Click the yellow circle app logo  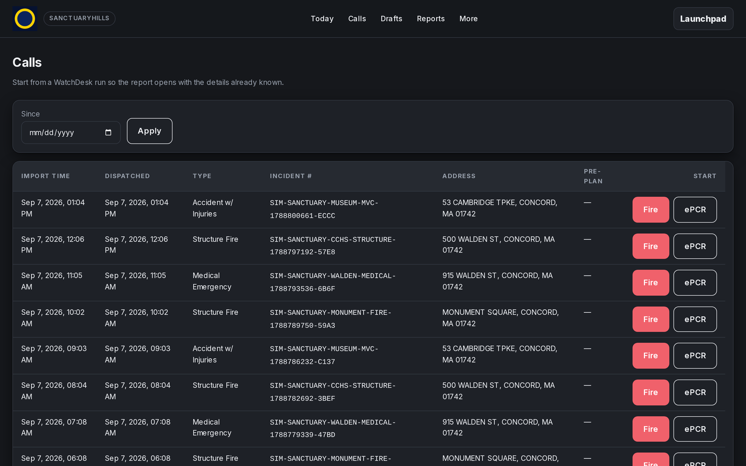[25, 19]
